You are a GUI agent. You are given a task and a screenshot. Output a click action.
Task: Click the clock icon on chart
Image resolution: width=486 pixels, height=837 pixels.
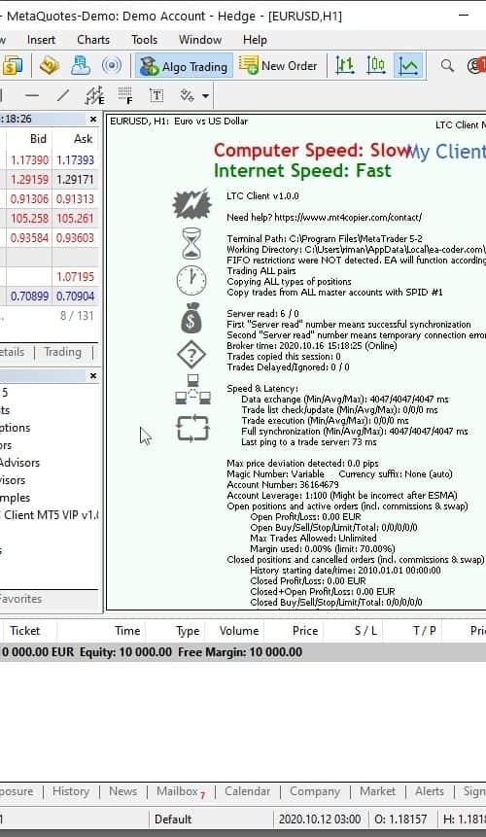click(191, 280)
